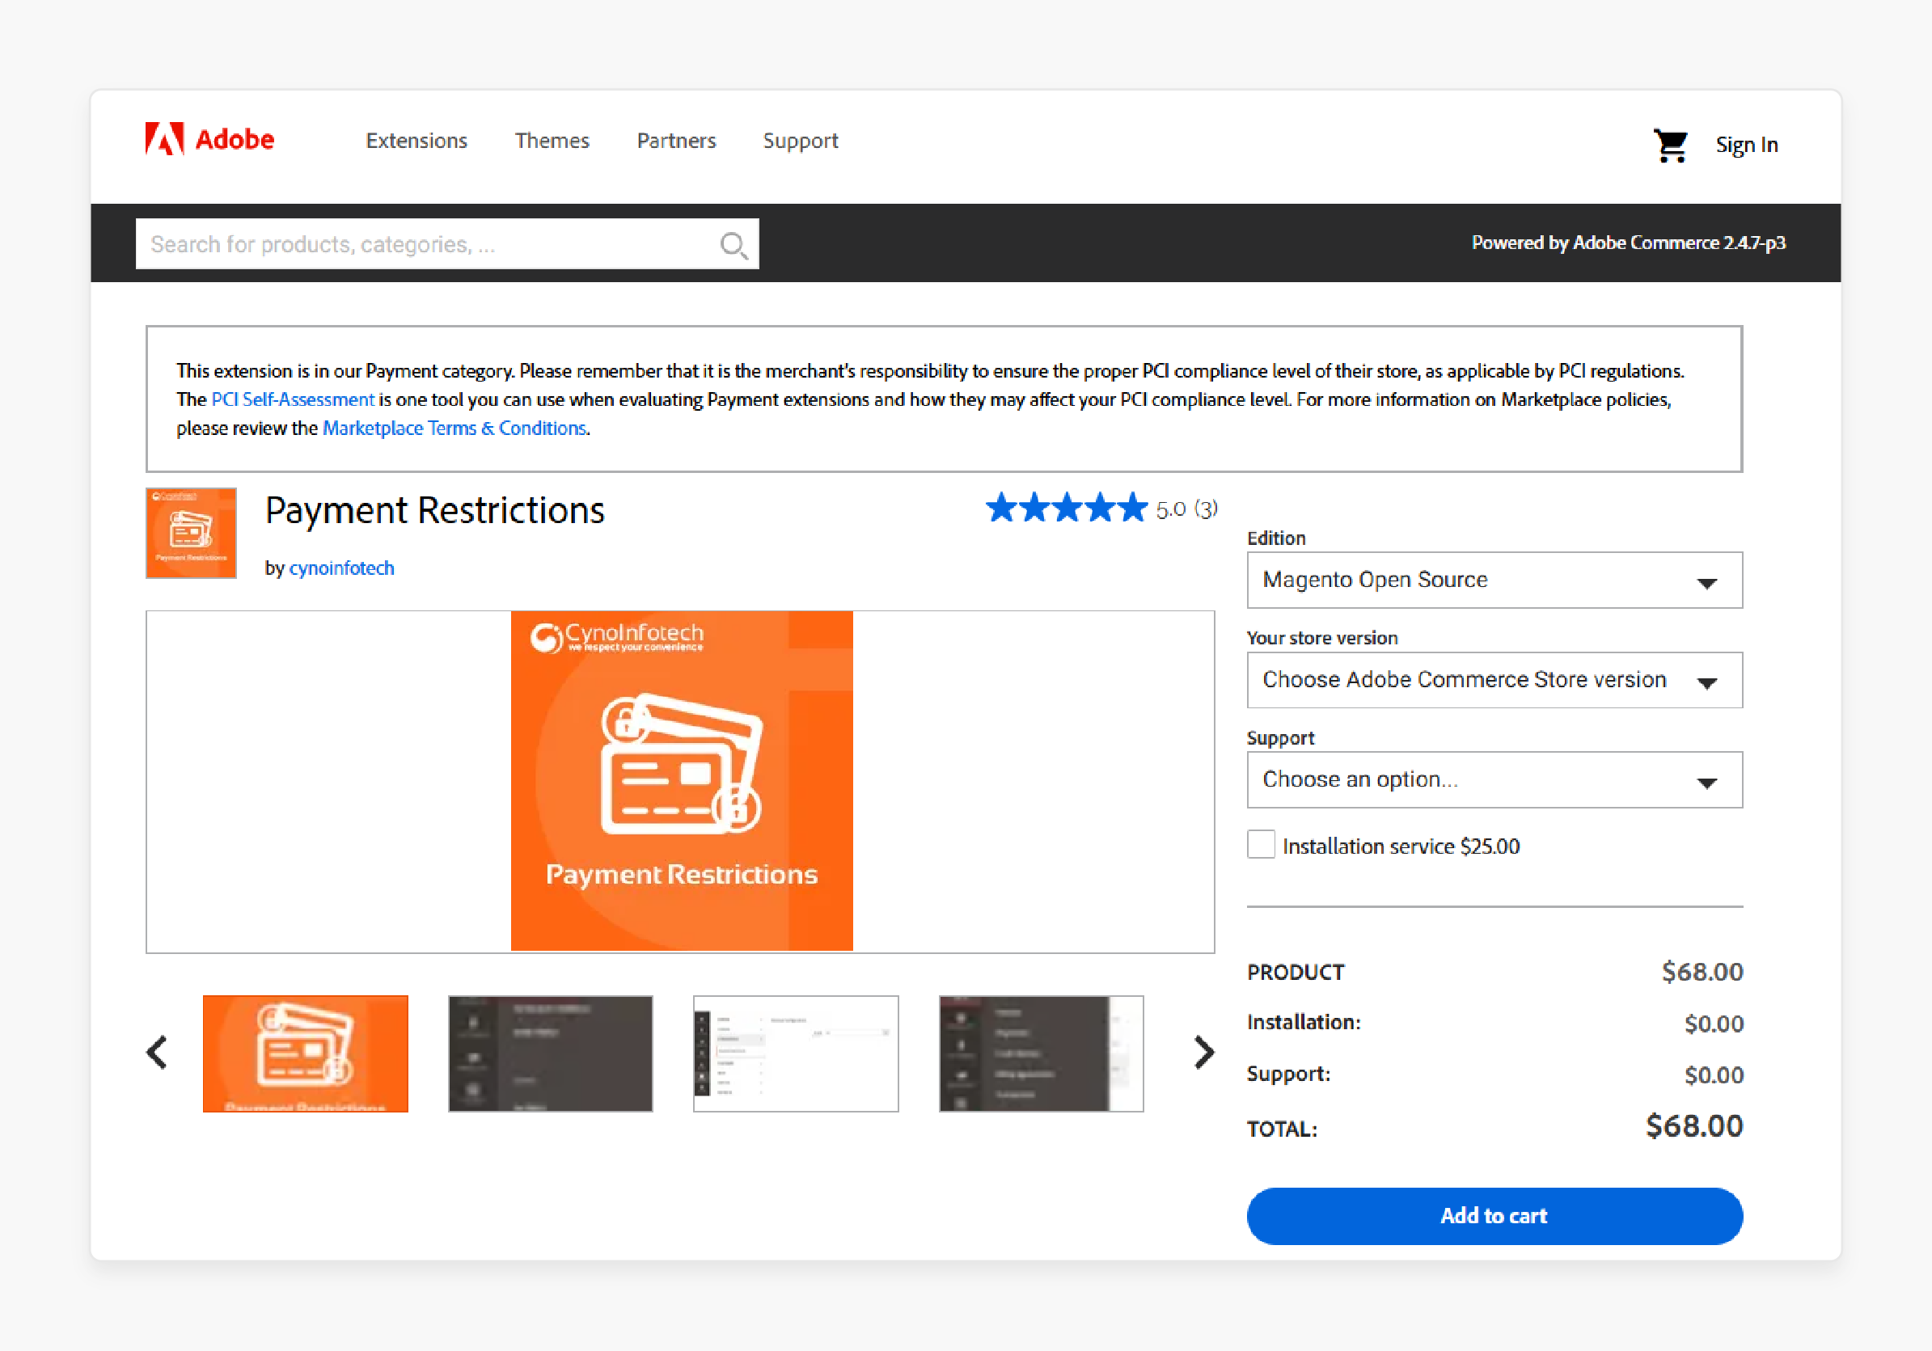This screenshot has height=1351, width=1932.
Task: Click the search magnifier icon
Action: 733,246
